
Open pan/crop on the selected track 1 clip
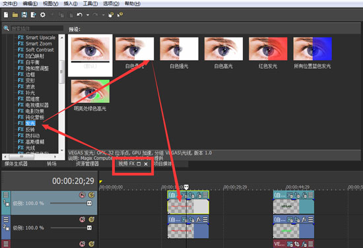tap(191, 195)
